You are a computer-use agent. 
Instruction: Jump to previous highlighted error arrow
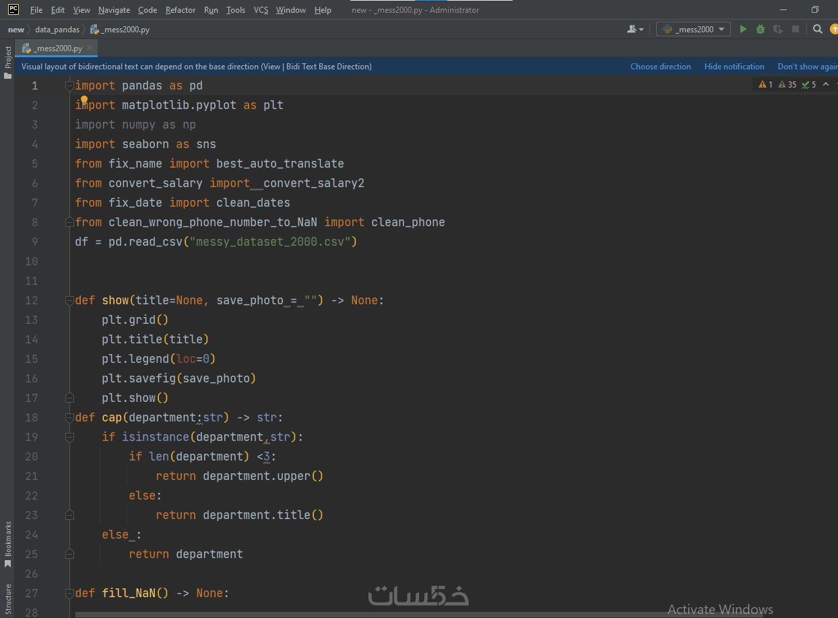pyautogui.click(x=826, y=85)
